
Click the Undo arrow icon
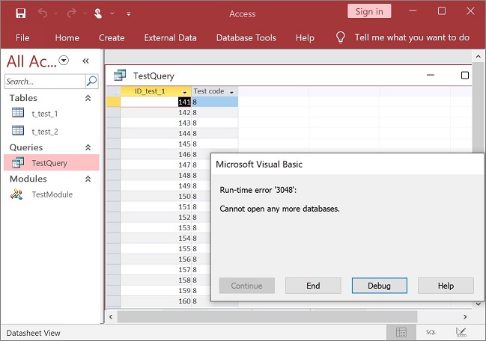pyautogui.click(x=43, y=13)
